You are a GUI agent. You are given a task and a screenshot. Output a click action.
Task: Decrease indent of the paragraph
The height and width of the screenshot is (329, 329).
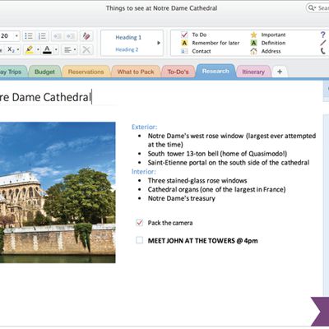coord(57,36)
